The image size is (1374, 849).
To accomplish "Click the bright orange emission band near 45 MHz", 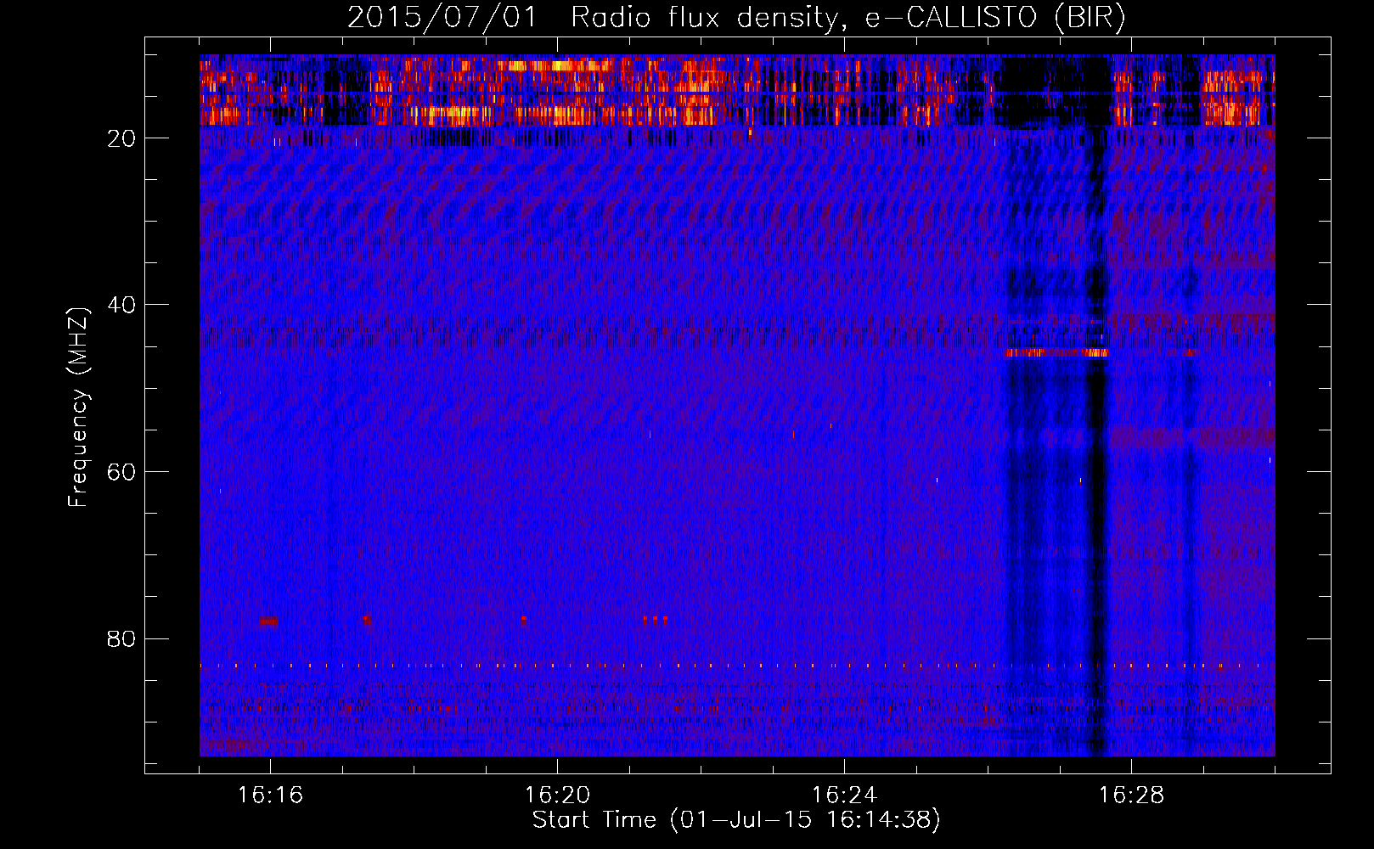I will (x=1056, y=352).
